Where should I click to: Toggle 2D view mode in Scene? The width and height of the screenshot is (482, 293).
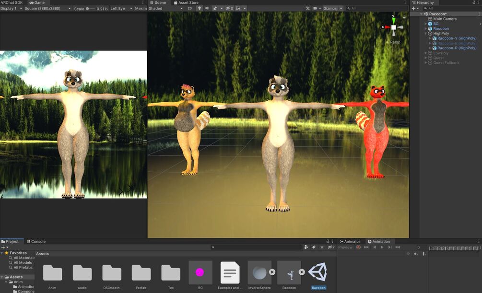pyautogui.click(x=189, y=8)
